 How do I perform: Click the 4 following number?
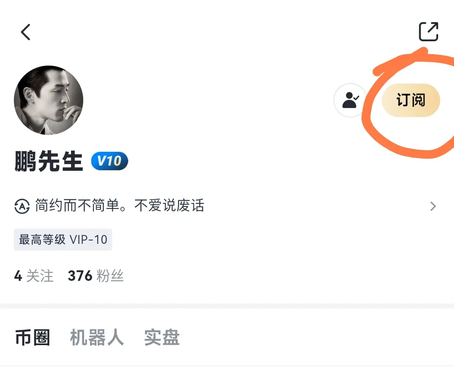[18, 276]
